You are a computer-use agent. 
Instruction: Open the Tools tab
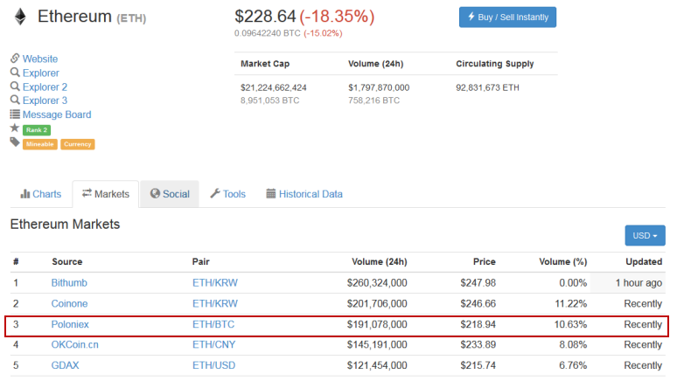(228, 194)
